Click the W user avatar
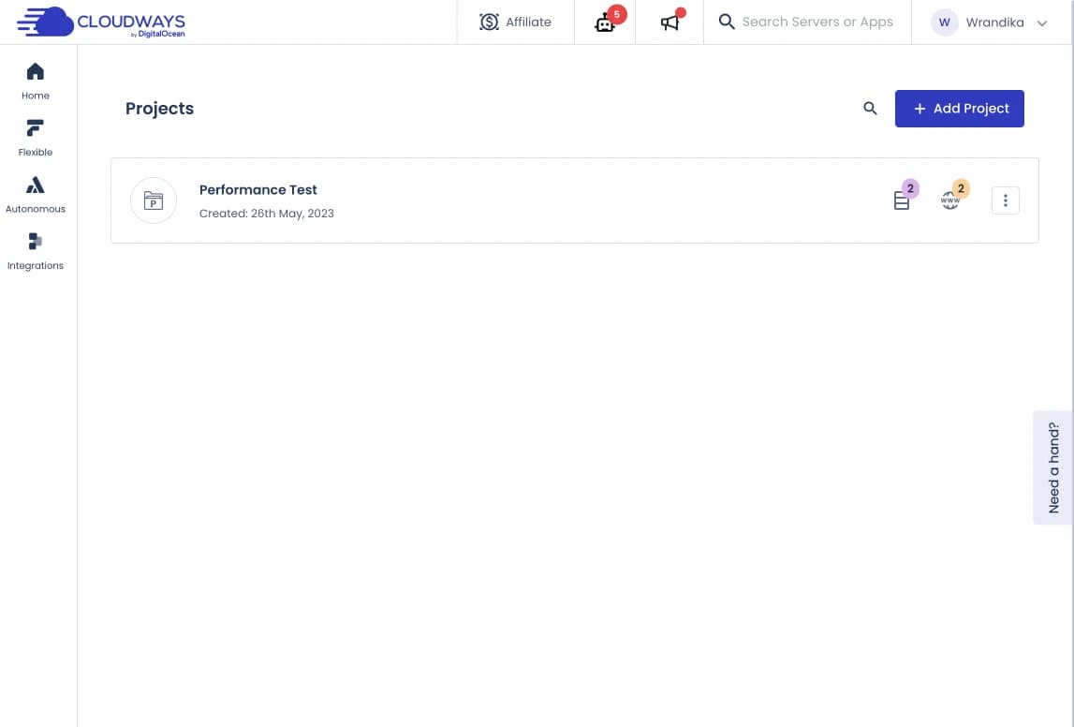The width and height of the screenshot is (1074, 727). [944, 22]
